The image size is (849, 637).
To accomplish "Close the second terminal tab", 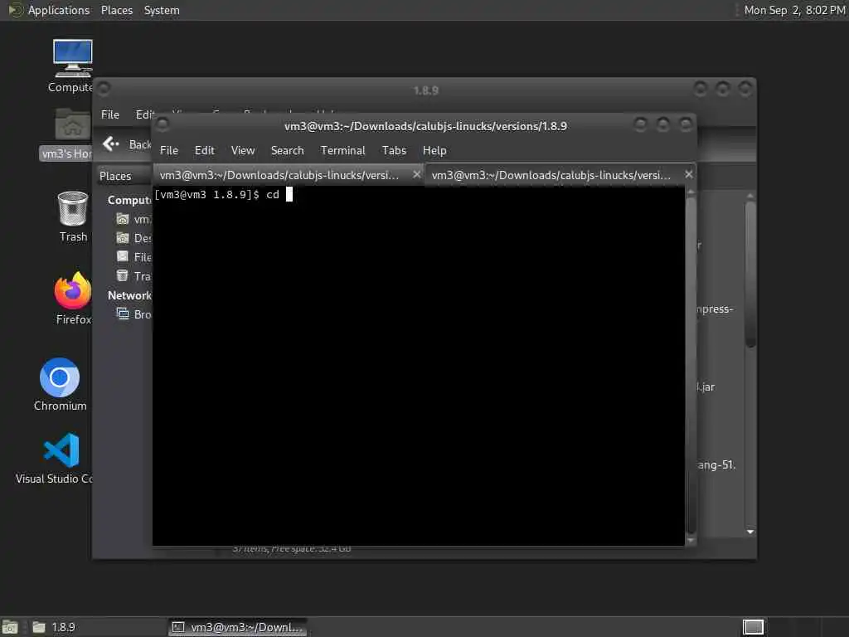I will [x=688, y=174].
